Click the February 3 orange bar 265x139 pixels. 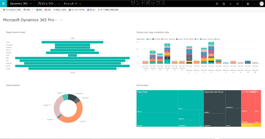[x=197, y=62]
